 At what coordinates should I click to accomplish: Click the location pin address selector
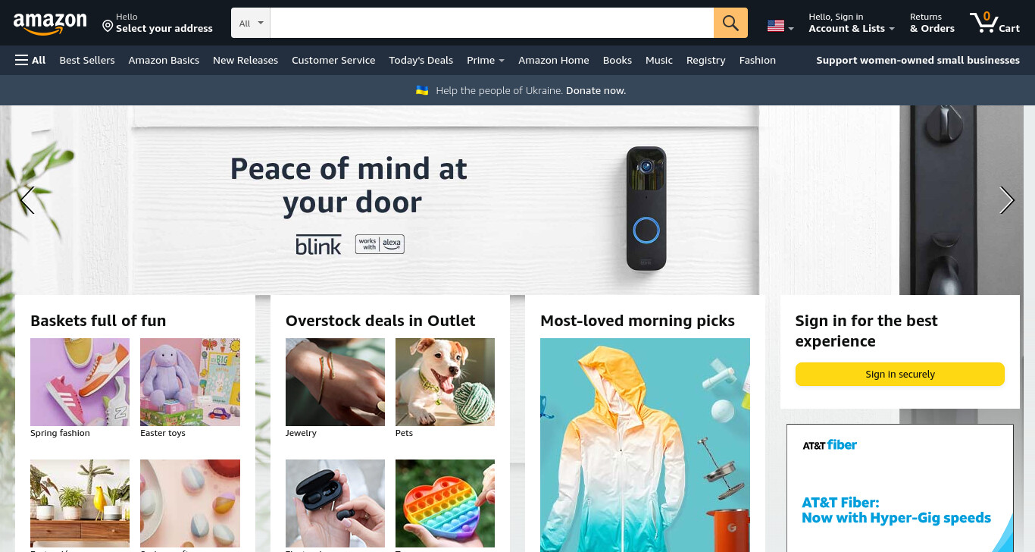click(x=158, y=23)
